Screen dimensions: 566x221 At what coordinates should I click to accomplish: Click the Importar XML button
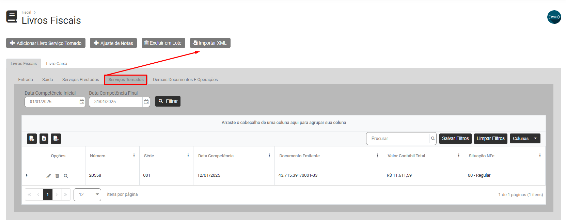click(210, 43)
